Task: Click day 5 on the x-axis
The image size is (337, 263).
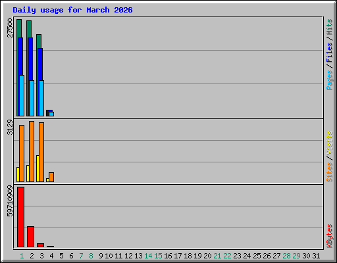Action: 61,256
